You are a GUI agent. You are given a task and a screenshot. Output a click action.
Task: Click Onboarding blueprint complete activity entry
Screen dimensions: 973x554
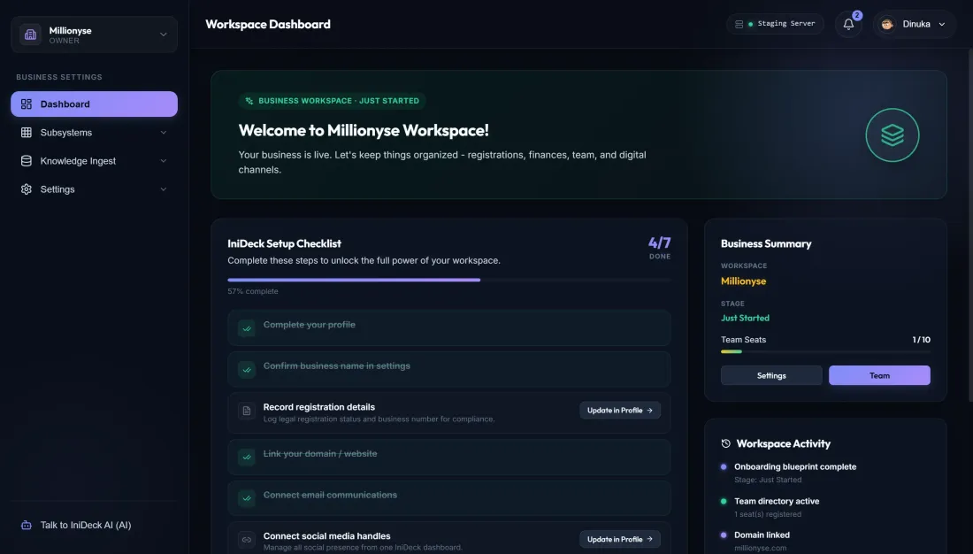795,466
